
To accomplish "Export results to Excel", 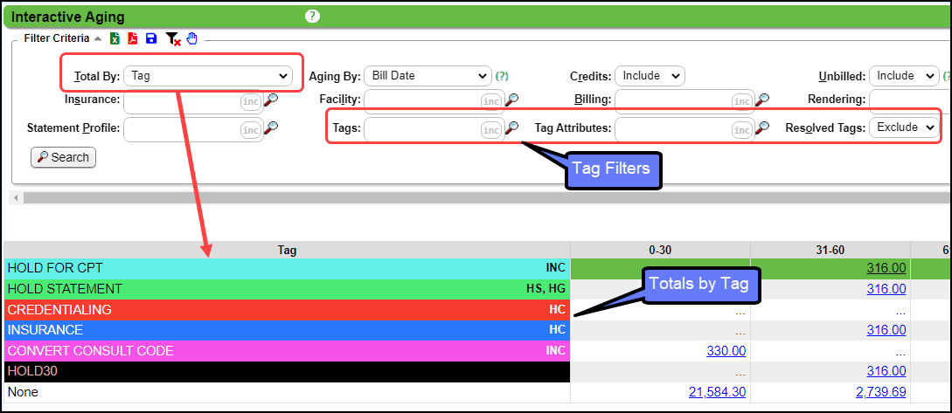I will tap(113, 38).
